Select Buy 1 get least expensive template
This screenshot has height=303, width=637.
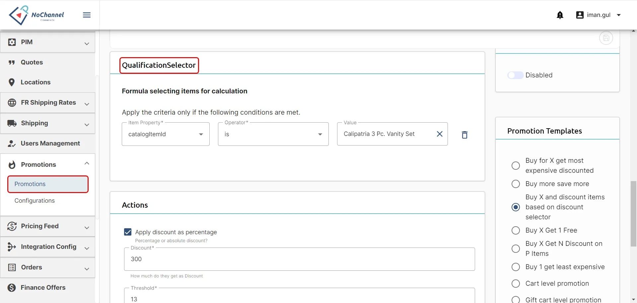click(516, 267)
